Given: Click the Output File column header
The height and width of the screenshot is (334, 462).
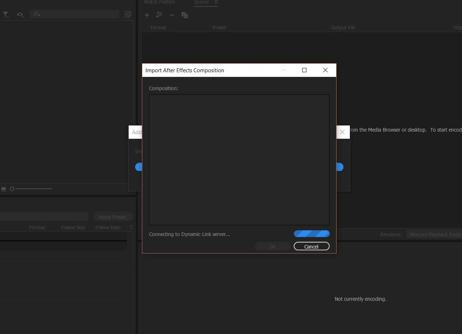Looking at the screenshot, I should point(343,28).
